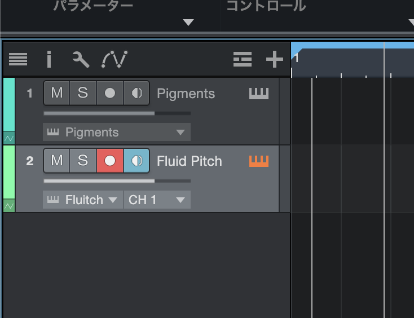Select the Fluid Pitch track name

point(189,161)
